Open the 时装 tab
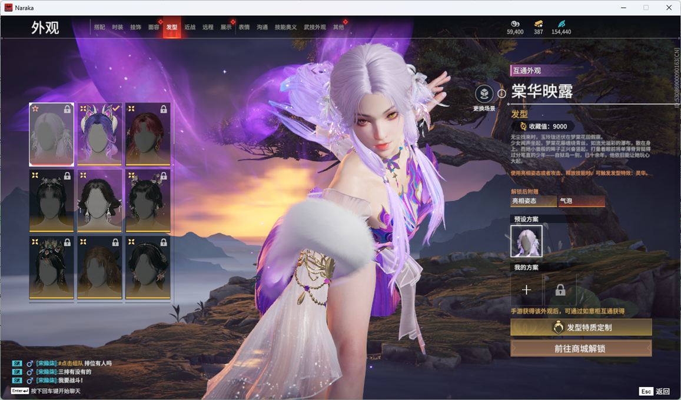 pyautogui.click(x=118, y=27)
